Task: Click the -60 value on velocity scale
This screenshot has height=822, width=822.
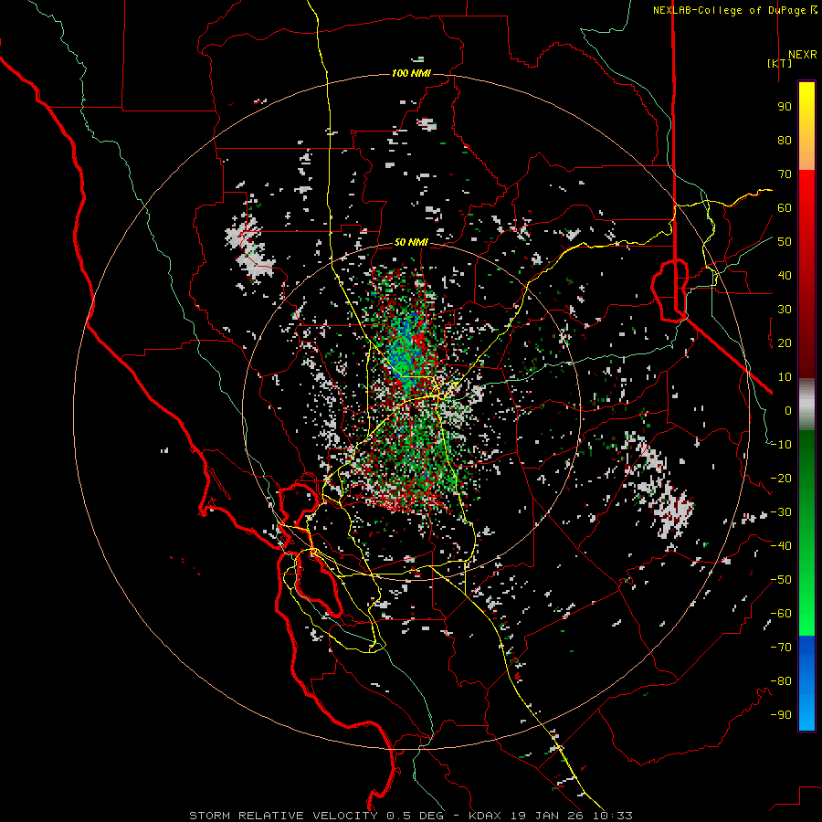Action: point(781,614)
